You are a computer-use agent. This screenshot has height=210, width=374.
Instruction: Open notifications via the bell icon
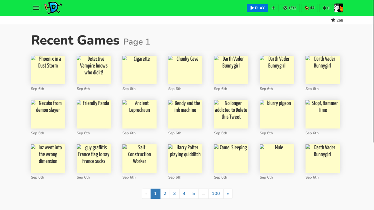click(325, 8)
